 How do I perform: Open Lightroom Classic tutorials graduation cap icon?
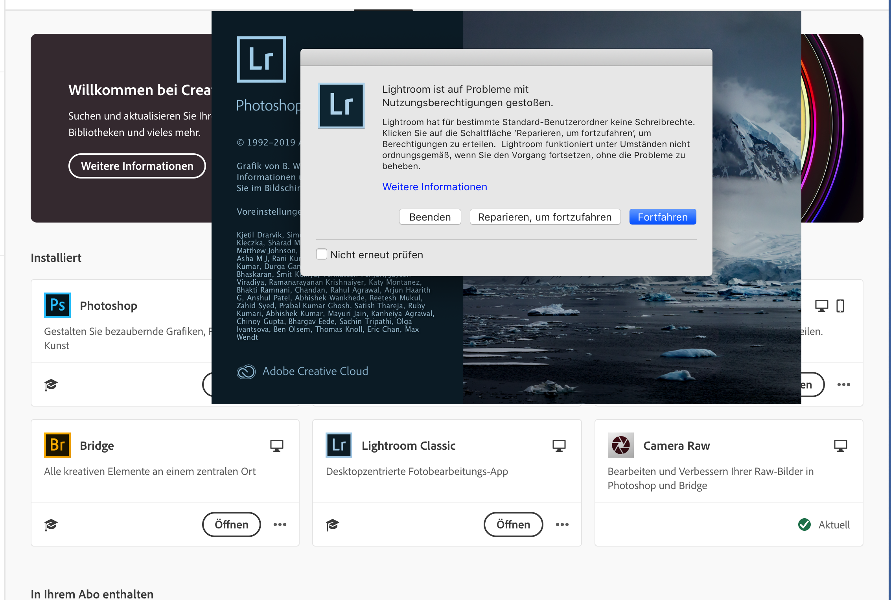(x=333, y=525)
